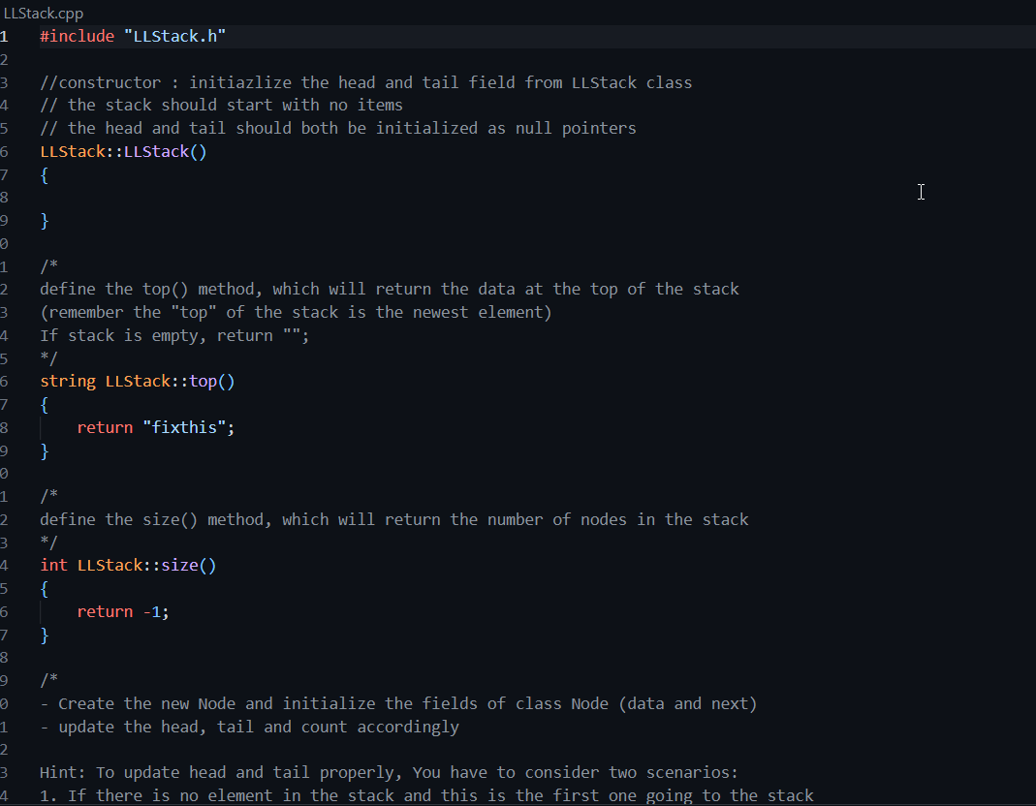Click the "fixthis" string literal
1036x806 pixels.
click(188, 426)
